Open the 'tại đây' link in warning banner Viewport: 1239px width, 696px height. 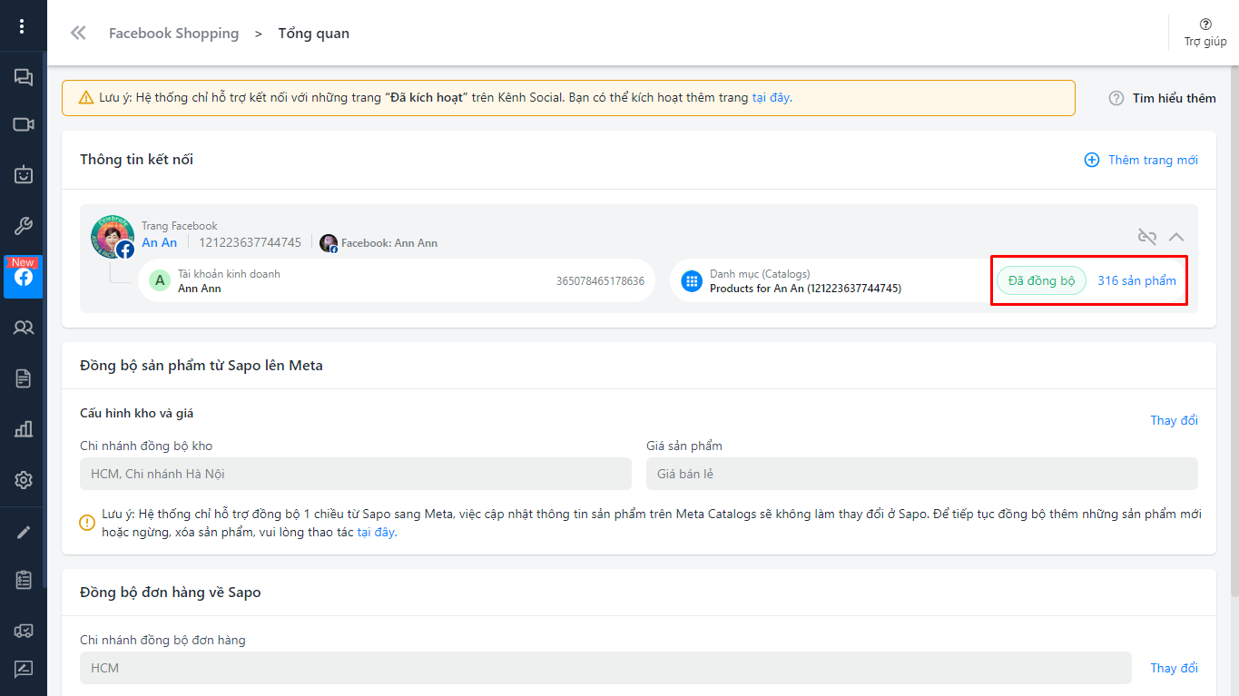point(771,97)
